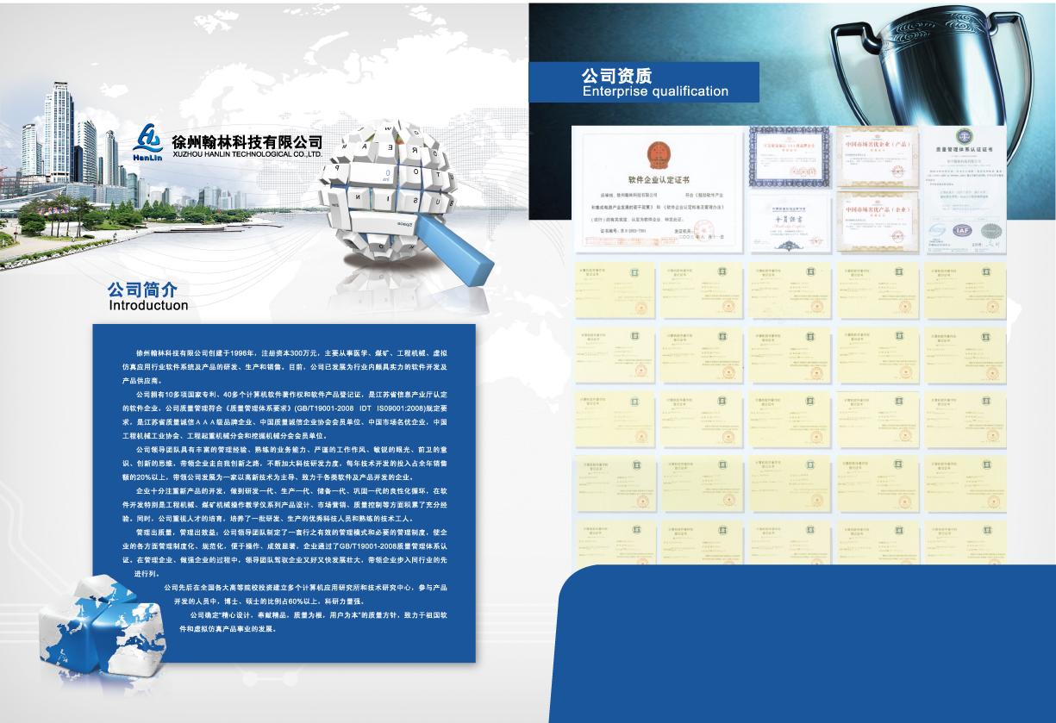Click XUZHOU HANLIN TECHNOLOGICAL CO.,LTD. text
The width and height of the screenshot is (1056, 723).
(247, 154)
